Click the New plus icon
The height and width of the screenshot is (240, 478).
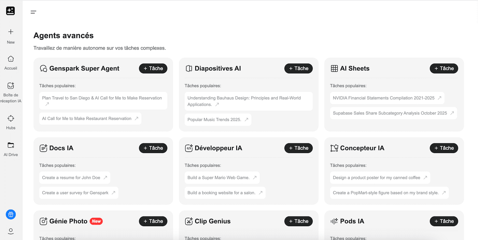(11, 32)
